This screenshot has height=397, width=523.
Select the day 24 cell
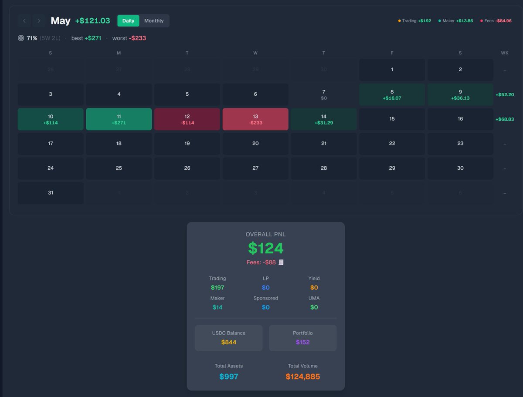click(51, 168)
